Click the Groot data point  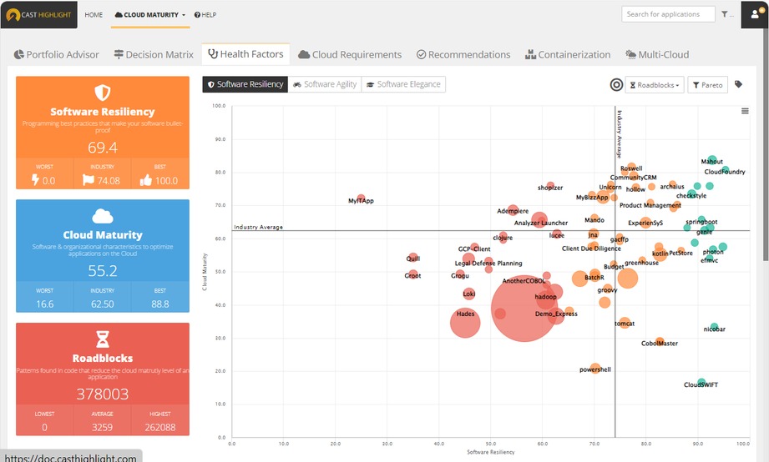(413, 274)
